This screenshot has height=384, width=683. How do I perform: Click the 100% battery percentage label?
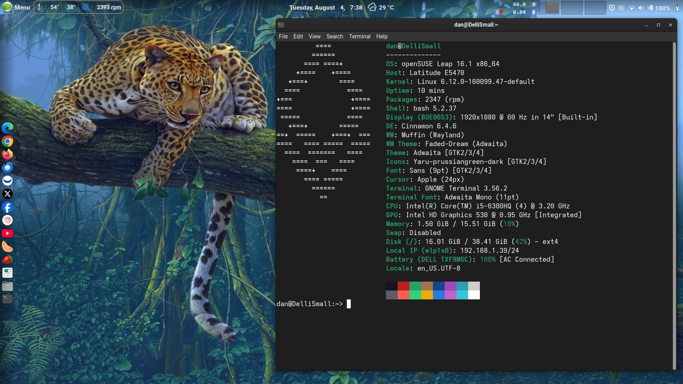(662, 8)
